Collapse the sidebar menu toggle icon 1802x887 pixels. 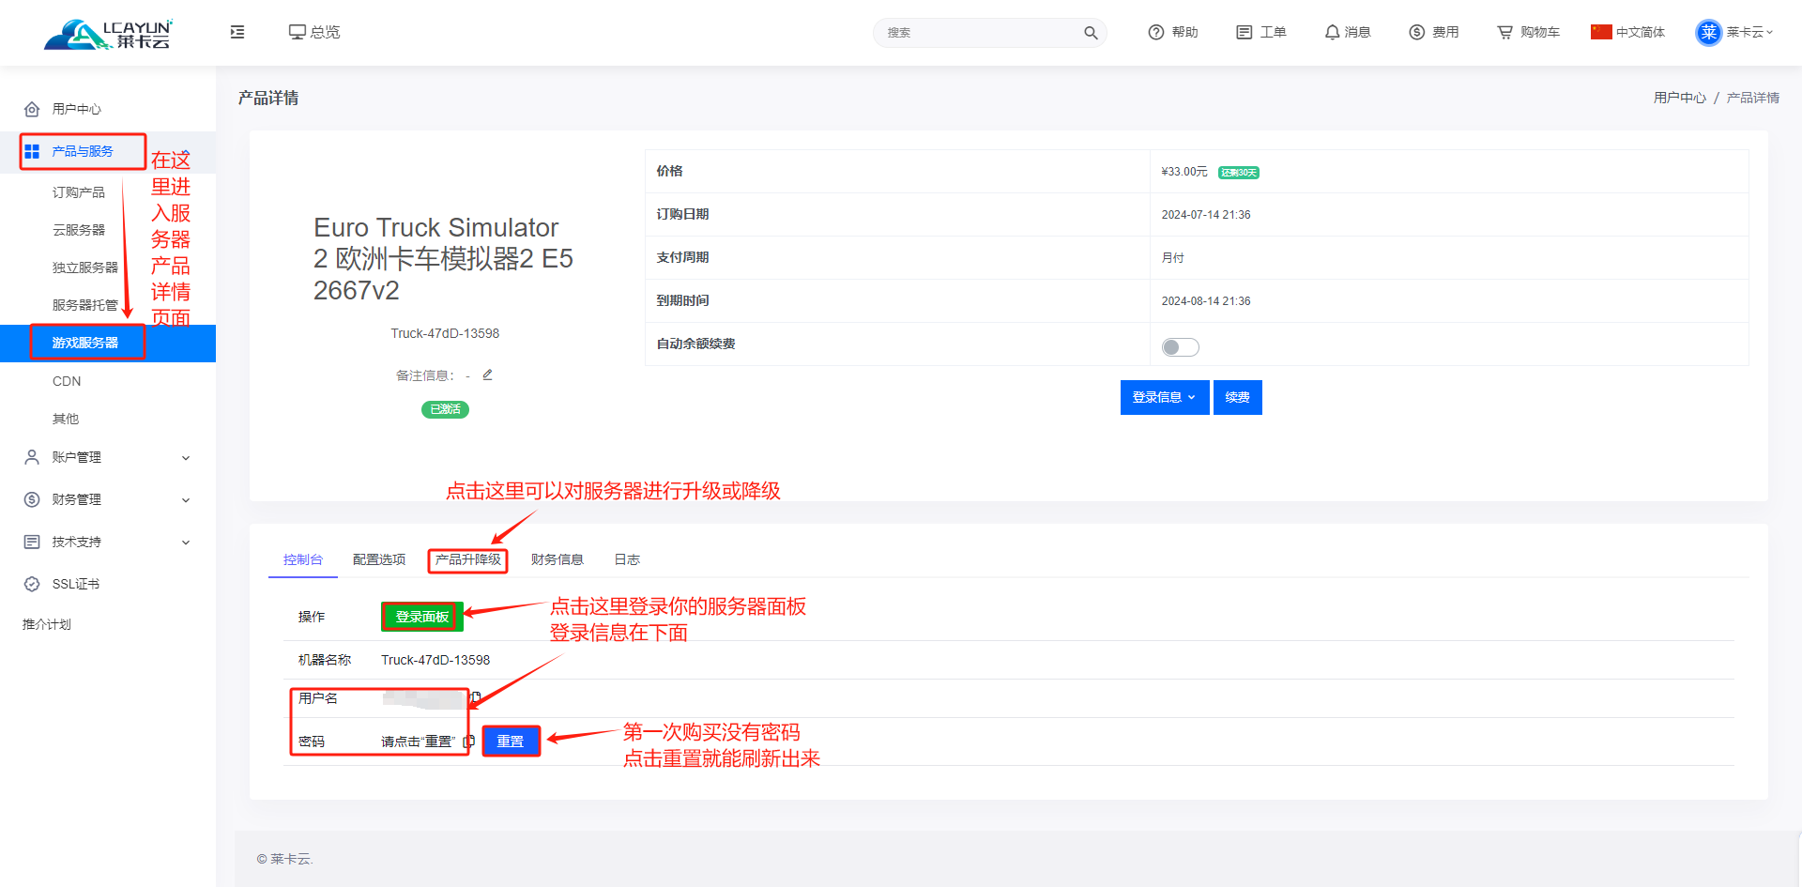click(x=237, y=32)
